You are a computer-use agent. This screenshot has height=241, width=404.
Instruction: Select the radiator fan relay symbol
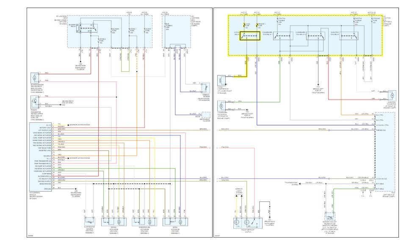pyautogui.click(x=349, y=36)
